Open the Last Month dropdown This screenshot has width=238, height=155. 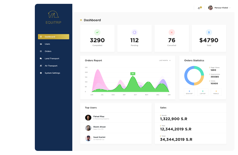pos(165,60)
